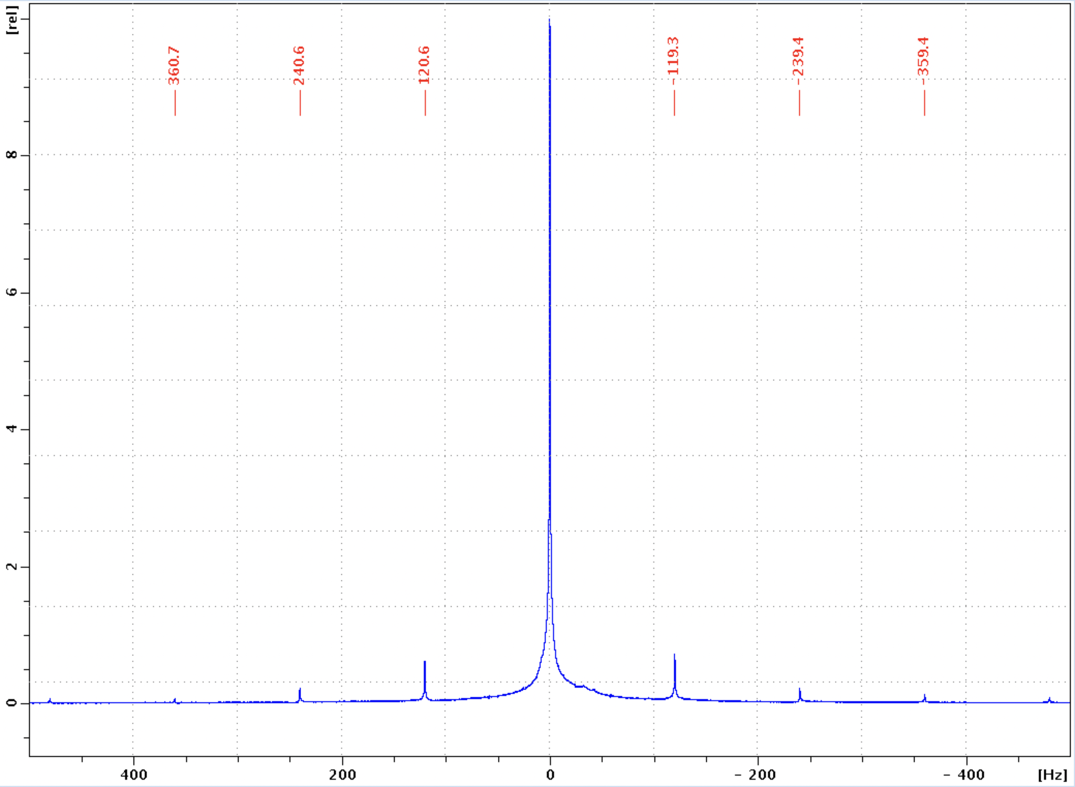Click the red peak label 360.7
The image size is (1075, 787).
tap(174, 65)
